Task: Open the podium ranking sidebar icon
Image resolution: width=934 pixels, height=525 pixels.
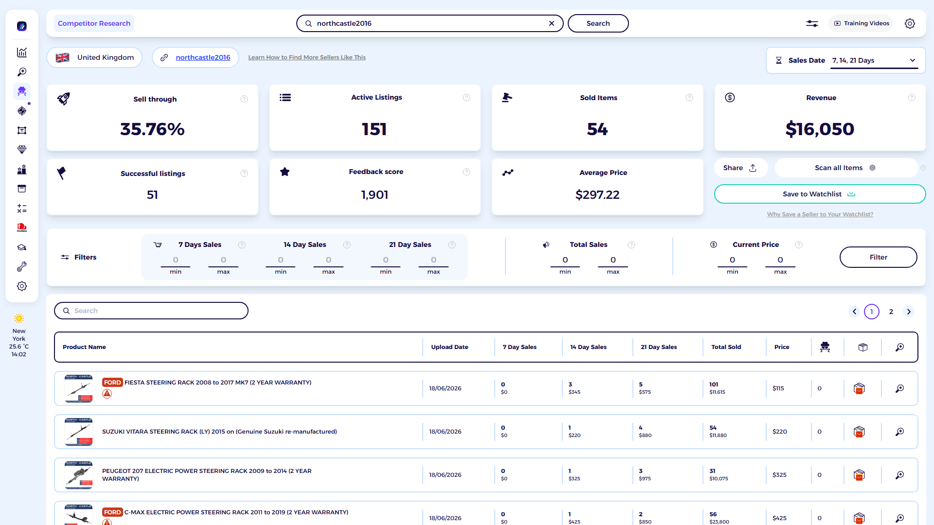Action: click(x=22, y=169)
